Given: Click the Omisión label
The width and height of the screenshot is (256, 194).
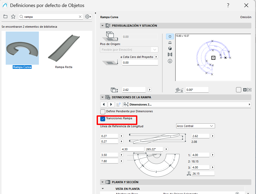Looking at the screenshot, I should pyautogui.click(x=246, y=17).
